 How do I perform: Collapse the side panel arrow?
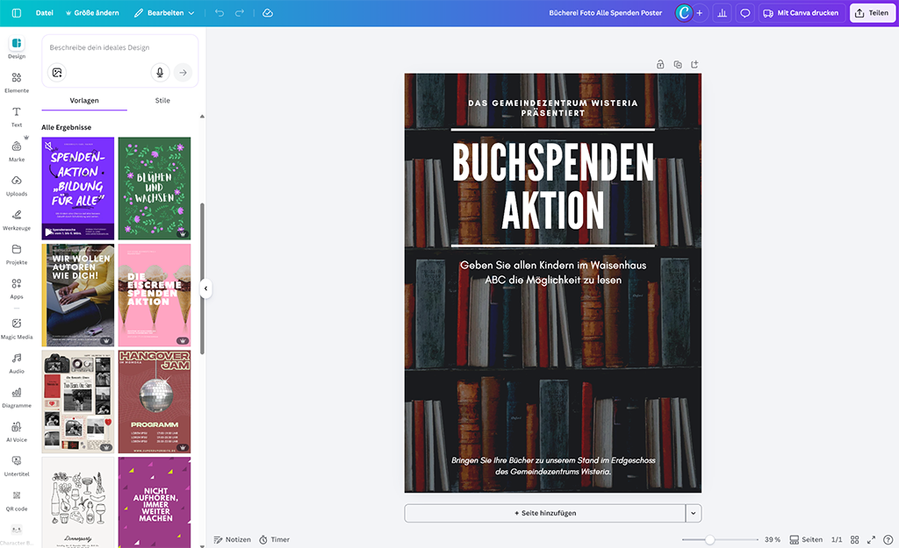205,288
